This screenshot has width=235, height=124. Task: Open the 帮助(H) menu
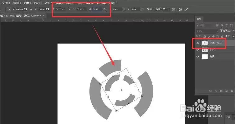[x=113, y=3]
